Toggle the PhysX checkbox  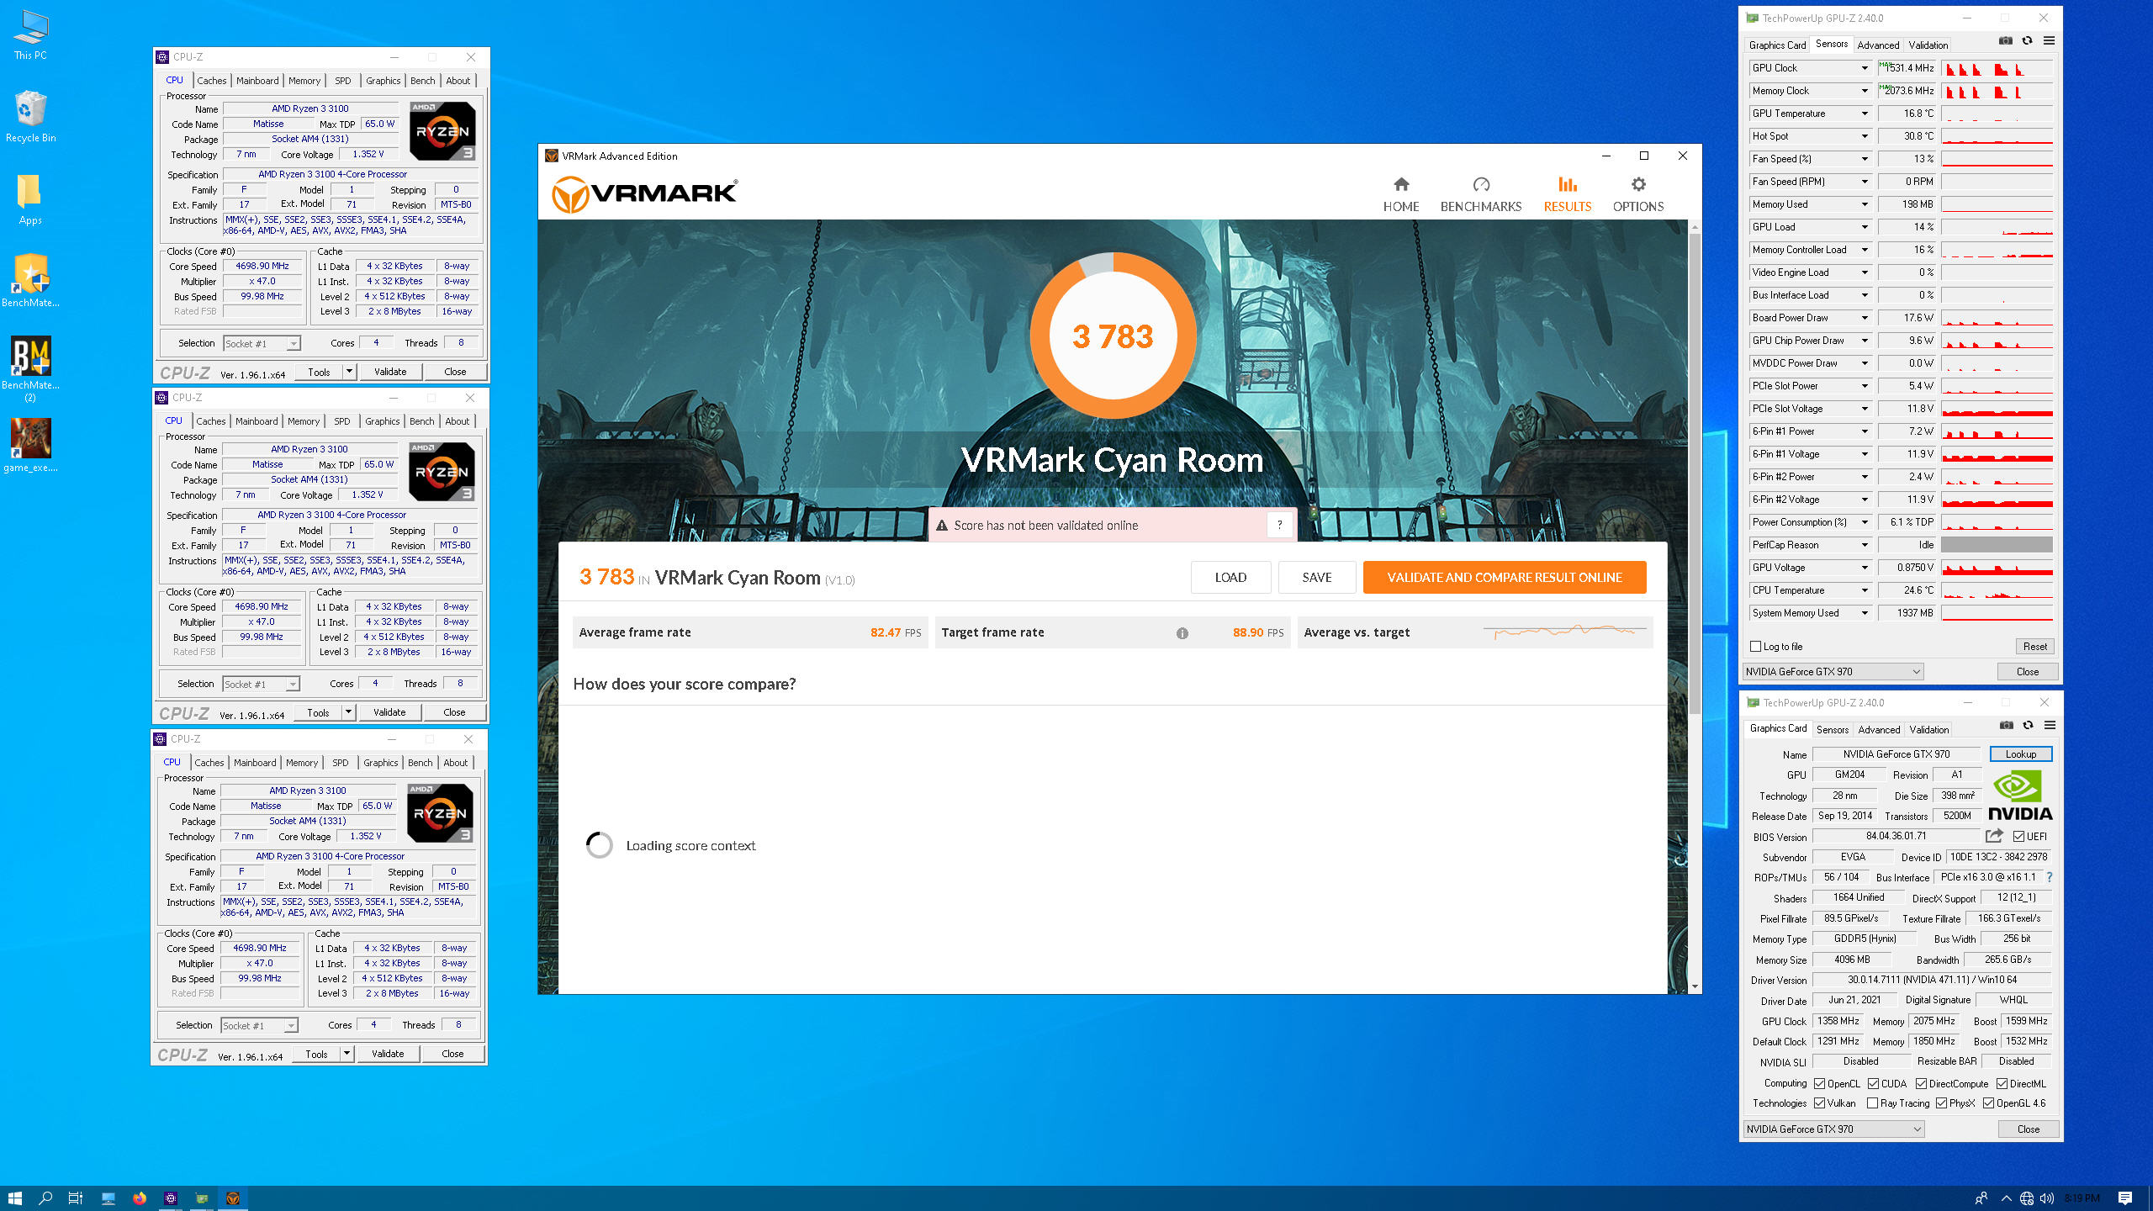(x=1941, y=1103)
